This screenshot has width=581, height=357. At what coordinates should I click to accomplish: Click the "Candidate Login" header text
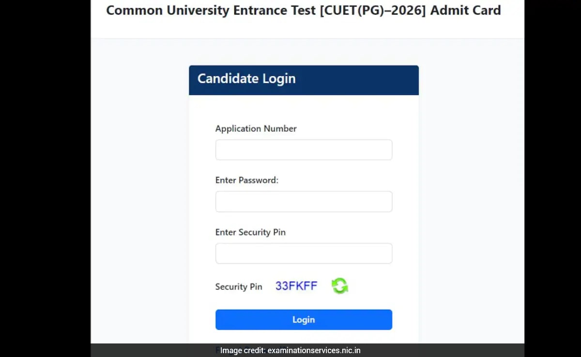[246, 79]
